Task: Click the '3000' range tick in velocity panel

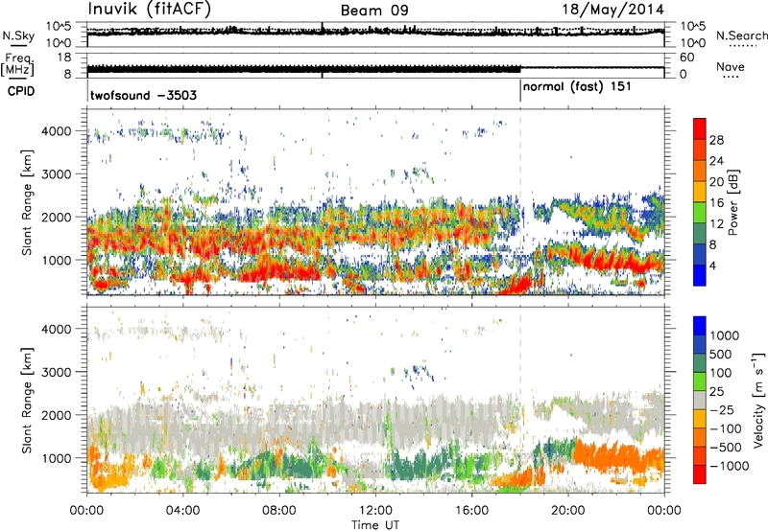Action: [57, 372]
